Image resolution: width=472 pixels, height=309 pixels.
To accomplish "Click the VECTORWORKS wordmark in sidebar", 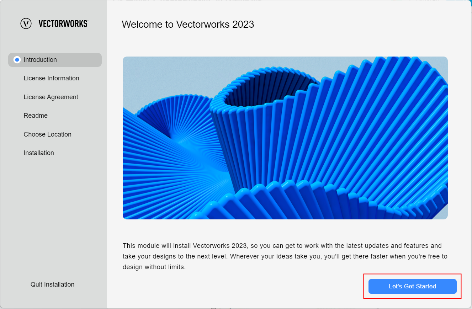I will tap(63, 23).
